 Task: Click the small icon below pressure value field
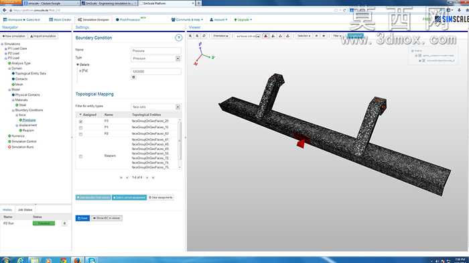point(133,77)
